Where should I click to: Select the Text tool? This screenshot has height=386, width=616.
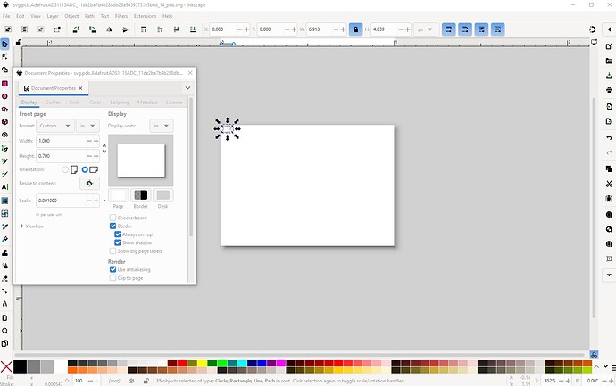(4, 186)
